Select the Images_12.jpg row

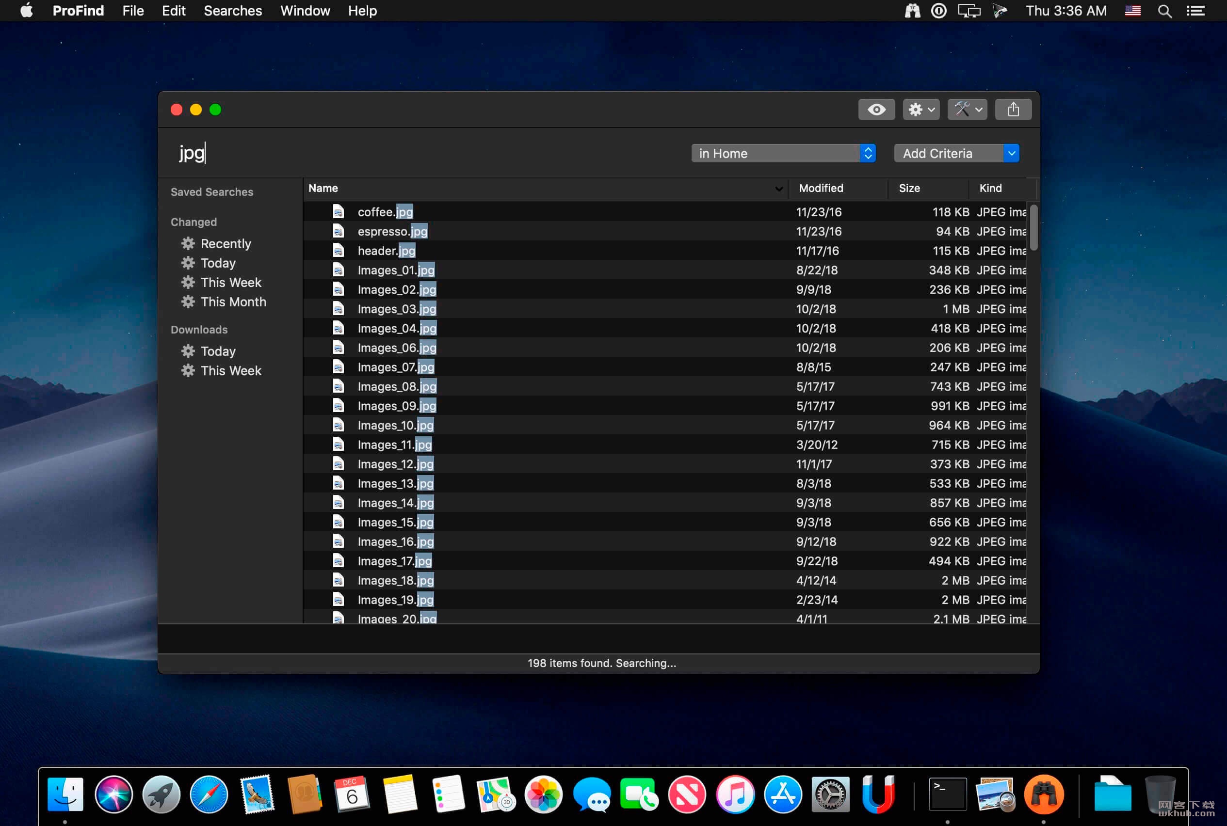[x=664, y=464]
